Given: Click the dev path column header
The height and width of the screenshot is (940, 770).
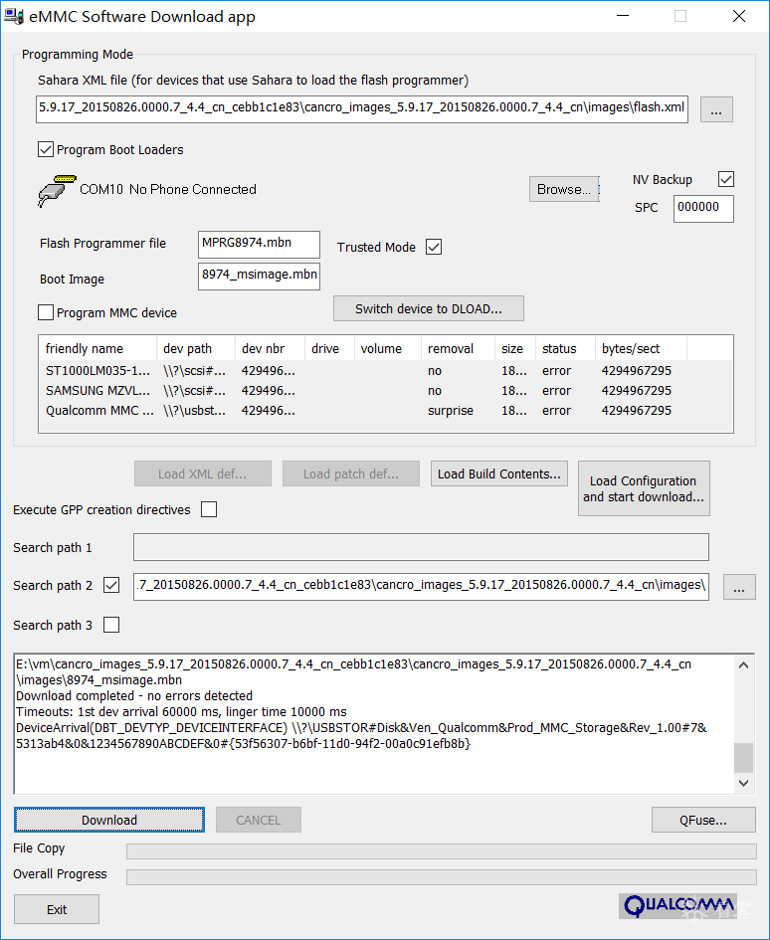Looking at the screenshot, I should tap(196, 348).
